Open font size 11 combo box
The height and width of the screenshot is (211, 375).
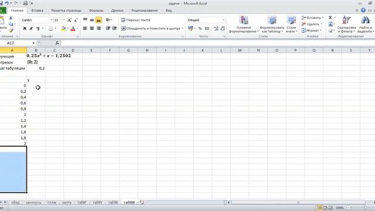coord(60,20)
